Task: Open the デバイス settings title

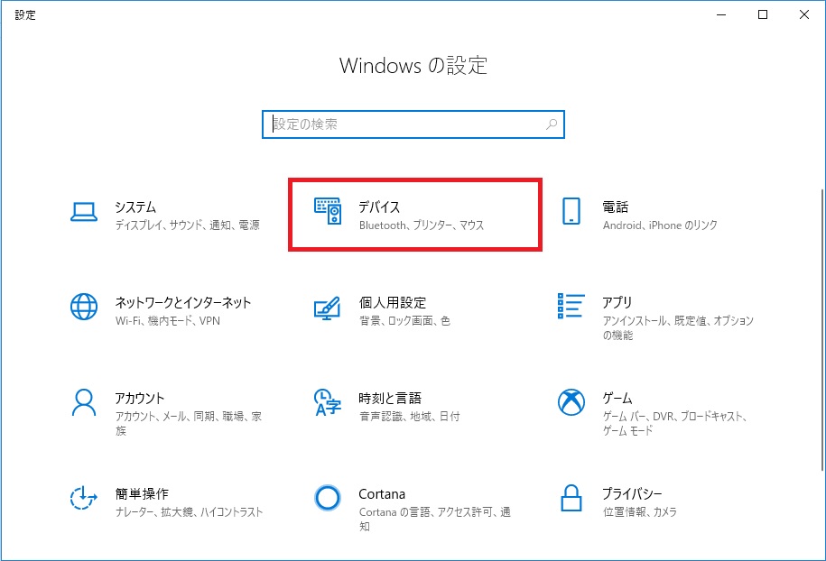Action: pyautogui.click(x=379, y=207)
